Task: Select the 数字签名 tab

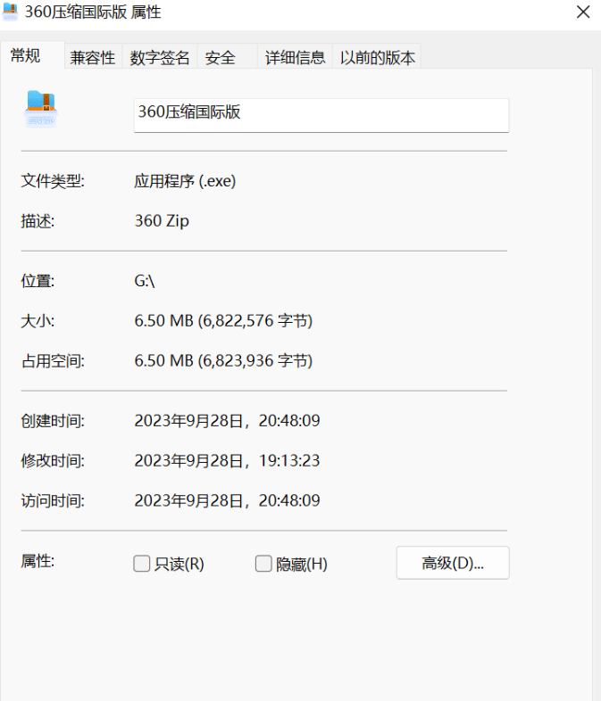Action: click(x=160, y=58)
